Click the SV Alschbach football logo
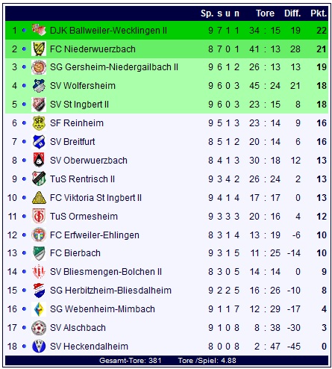This screenshot has width=332, height=369. [x=39, y=328]
